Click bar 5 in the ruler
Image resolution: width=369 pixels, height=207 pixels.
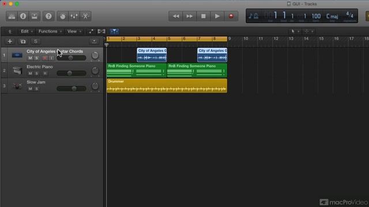click(x=169, y=39)
